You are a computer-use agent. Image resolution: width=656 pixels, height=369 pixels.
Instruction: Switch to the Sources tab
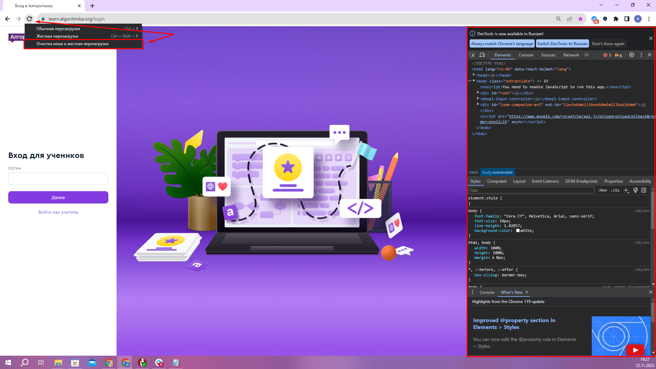click(x=548, y=55)
